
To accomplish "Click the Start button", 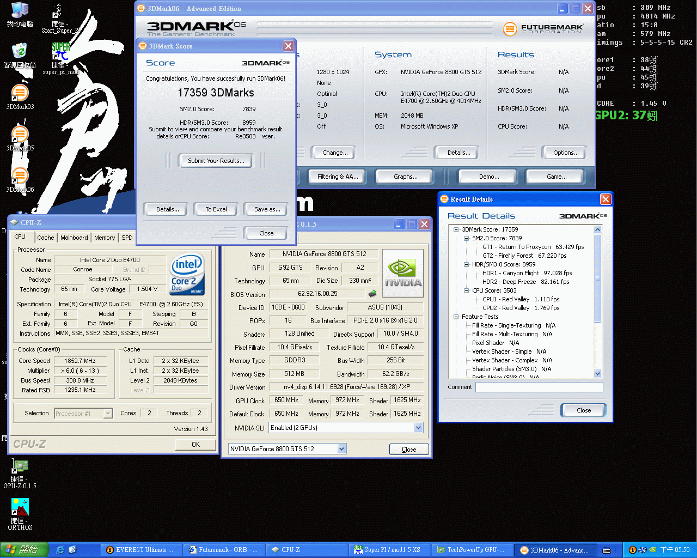I will tap(25, 550).
